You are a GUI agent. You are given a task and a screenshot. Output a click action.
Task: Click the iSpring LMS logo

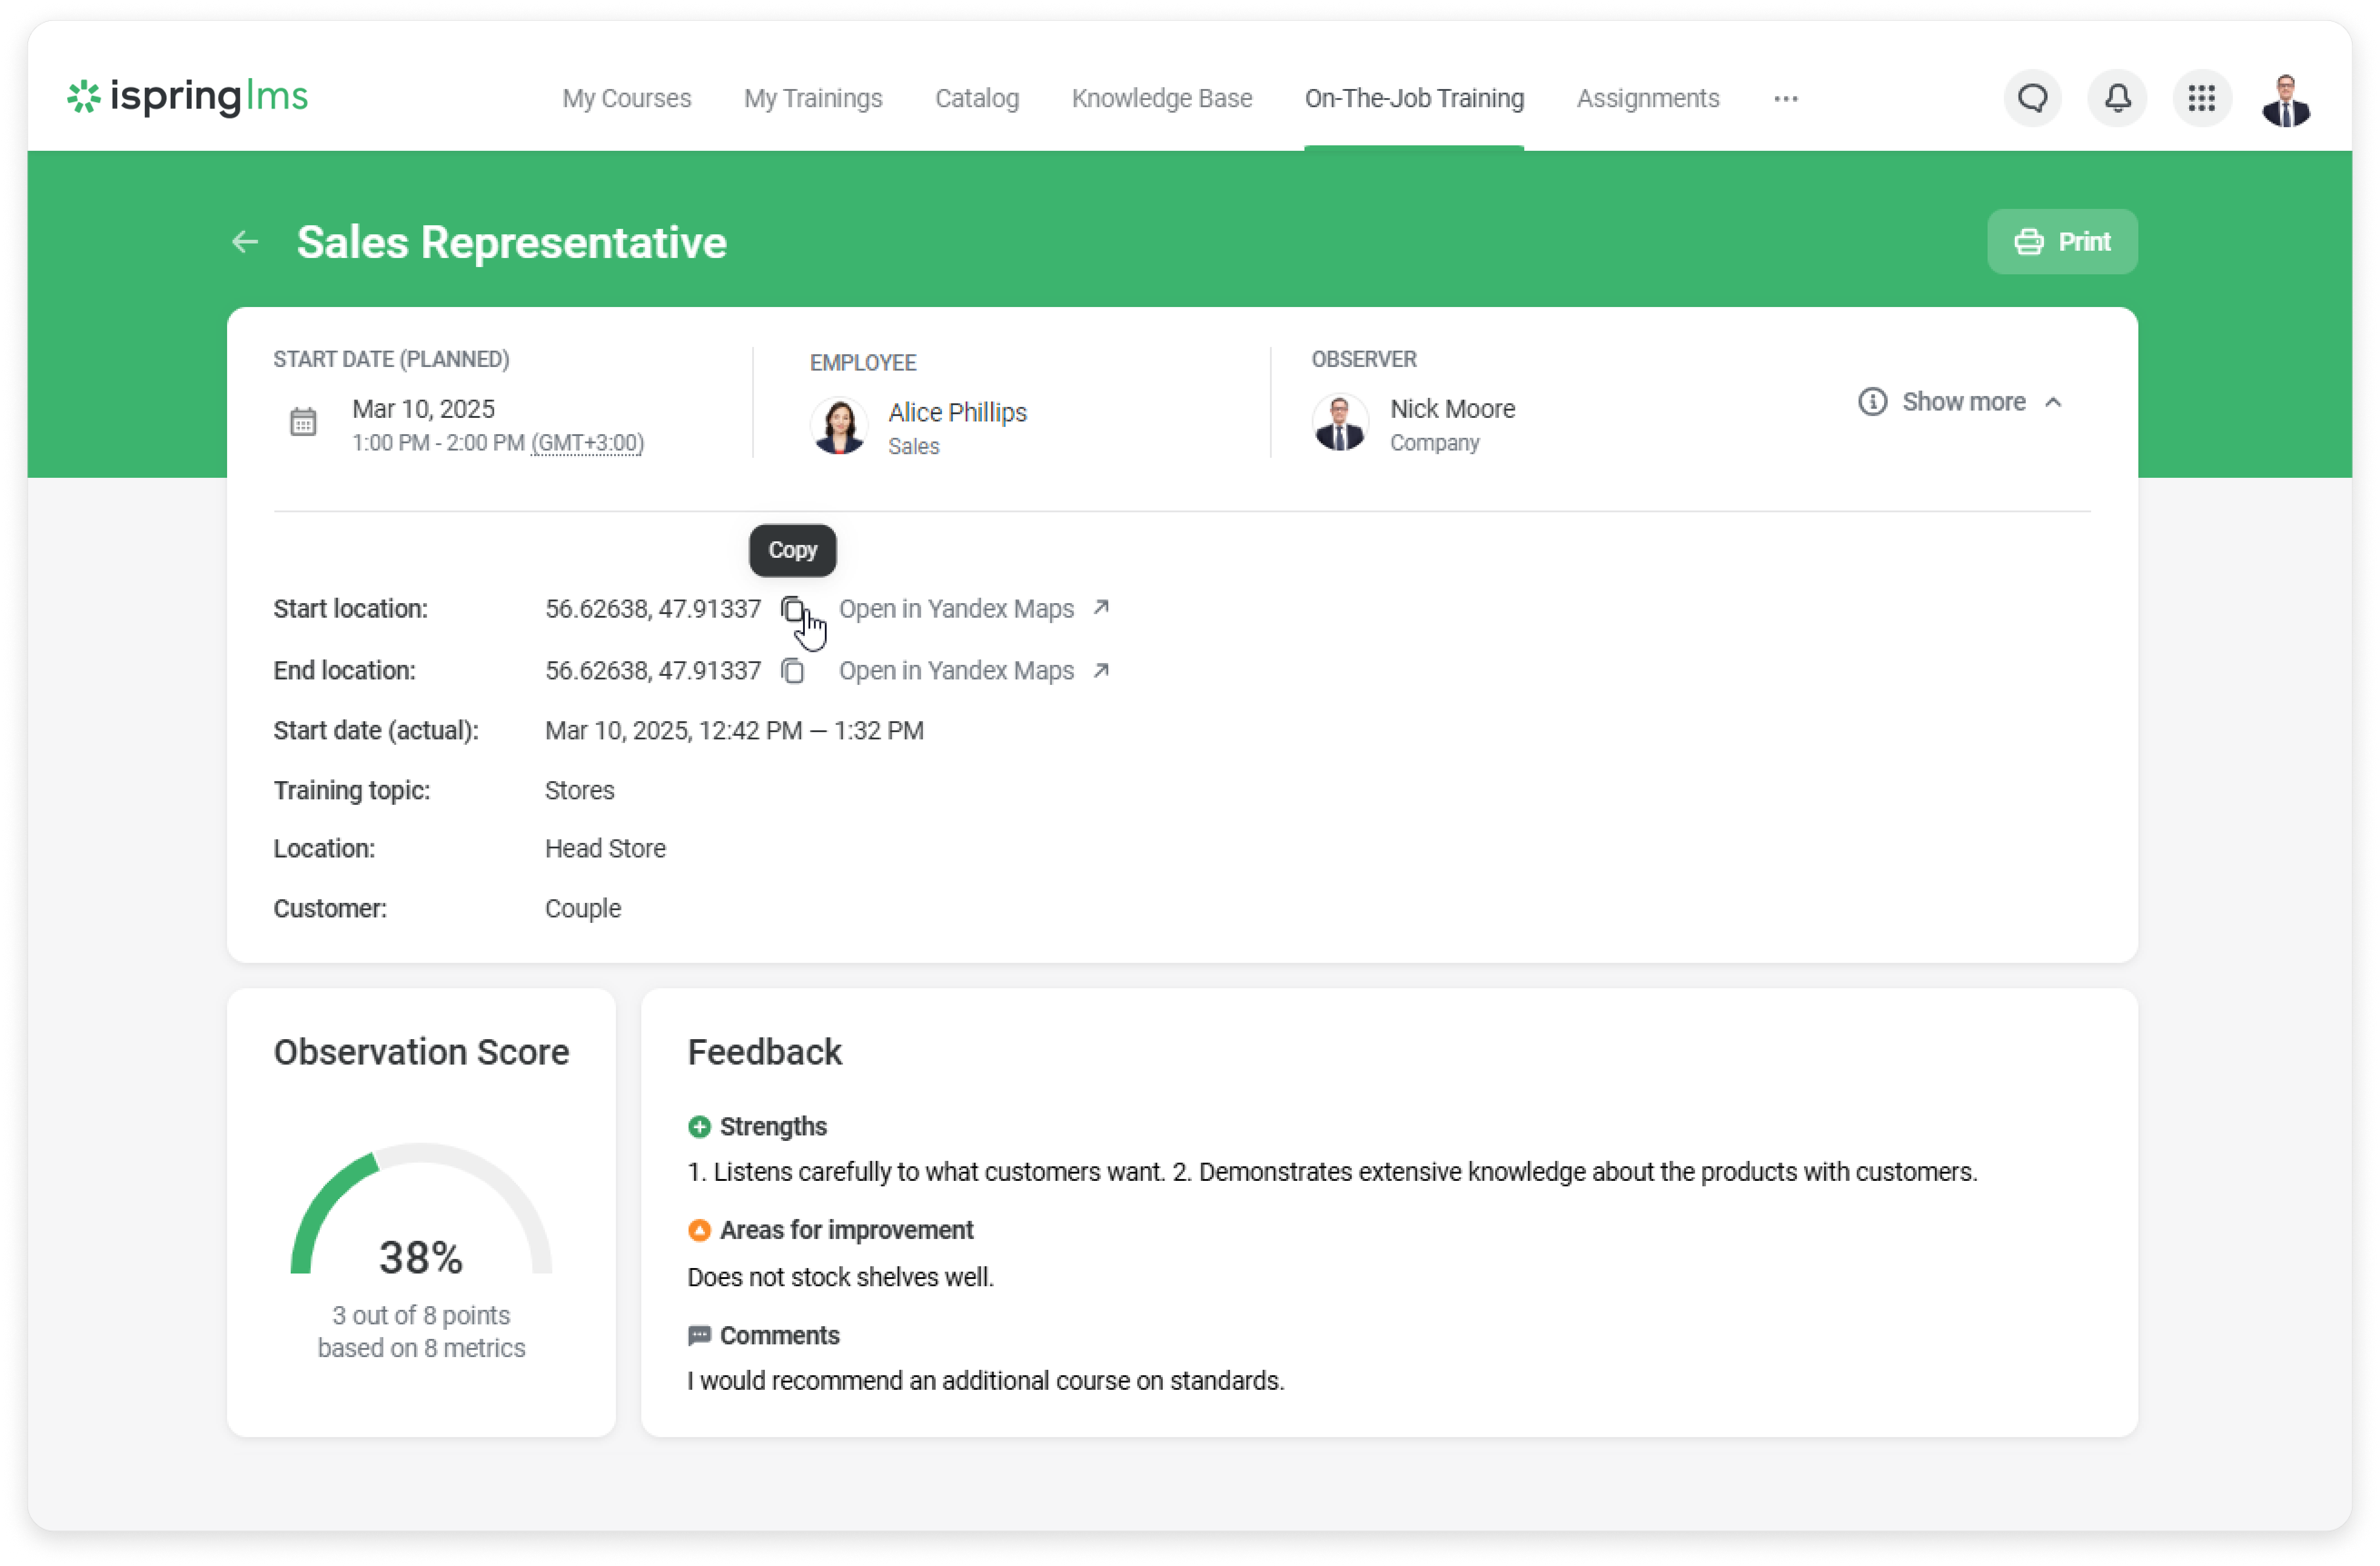[188, 97]
